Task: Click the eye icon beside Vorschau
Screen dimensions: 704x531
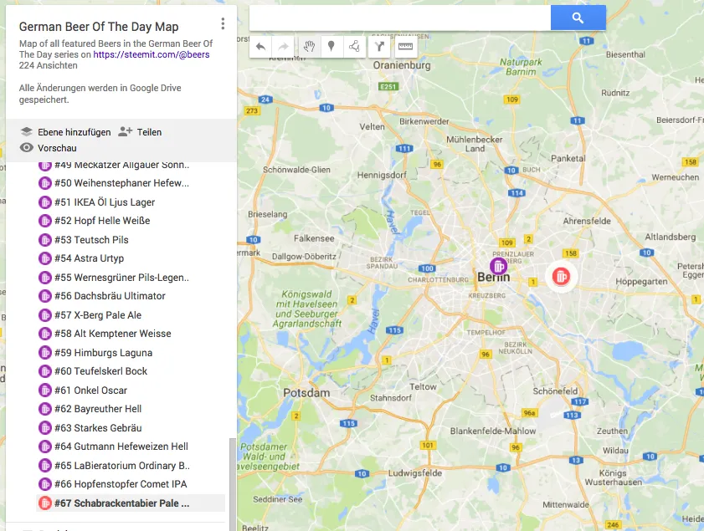Action: pyautogui.click(x=27, y=147)
